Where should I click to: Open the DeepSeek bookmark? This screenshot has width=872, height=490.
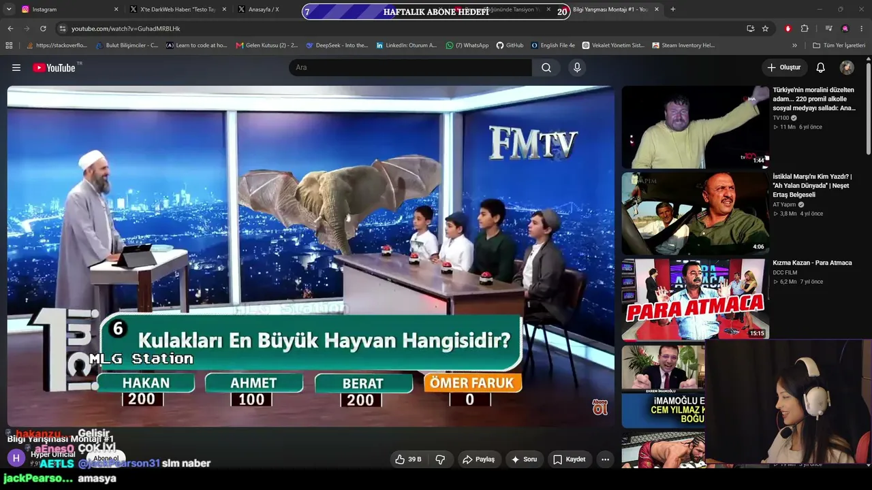pos(337,46)
